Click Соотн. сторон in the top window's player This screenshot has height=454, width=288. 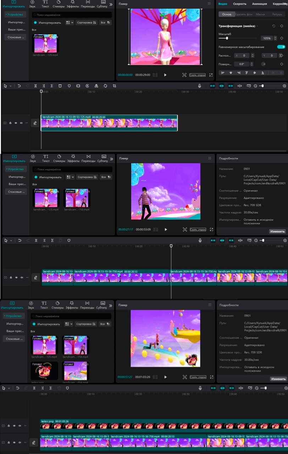point(198,75)
